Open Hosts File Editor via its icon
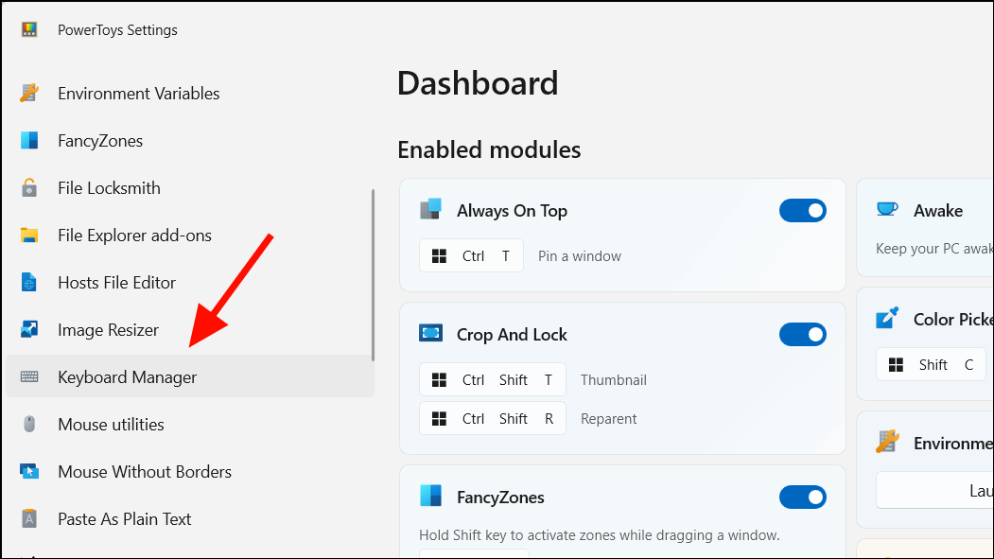Image resolution: width=994 pixels, height=559 pixels. [29, 282]
